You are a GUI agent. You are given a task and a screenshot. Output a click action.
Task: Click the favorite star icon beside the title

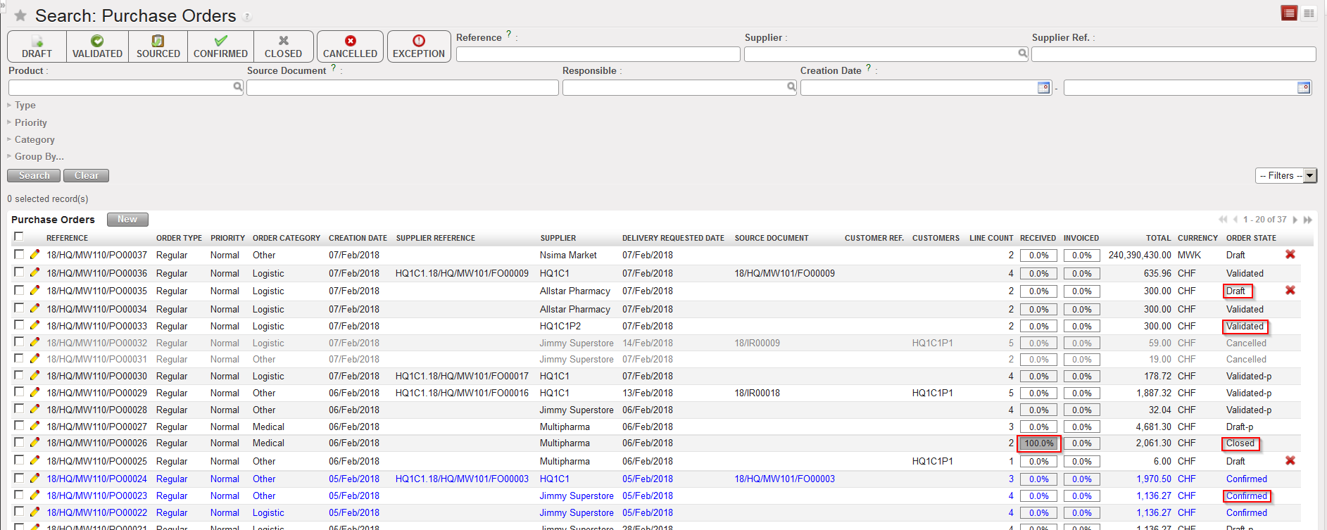pyautogui.click(x=20, y=15)
